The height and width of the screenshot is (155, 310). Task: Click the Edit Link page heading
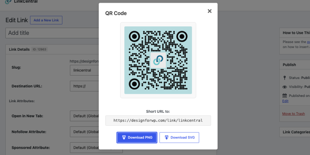(17, 20)
